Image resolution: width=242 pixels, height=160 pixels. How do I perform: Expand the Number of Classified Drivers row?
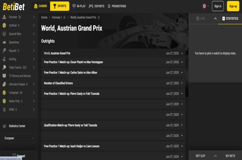point(113,83)
